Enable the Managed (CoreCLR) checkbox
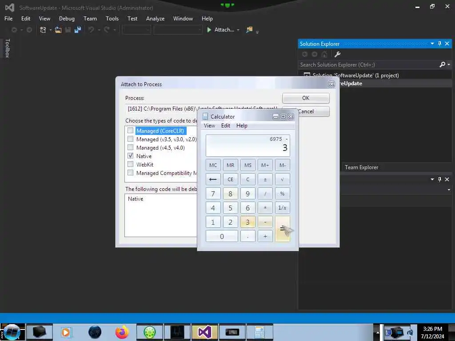The height and width of the screenshot is (341, 455). click(x=131, y=131)
